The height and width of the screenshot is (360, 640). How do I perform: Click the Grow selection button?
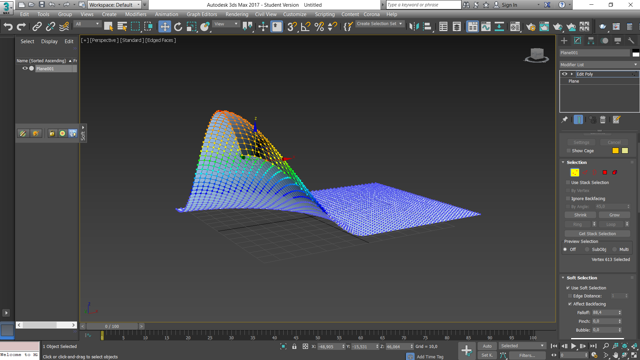pyautogui.click(x=614, y=215)
